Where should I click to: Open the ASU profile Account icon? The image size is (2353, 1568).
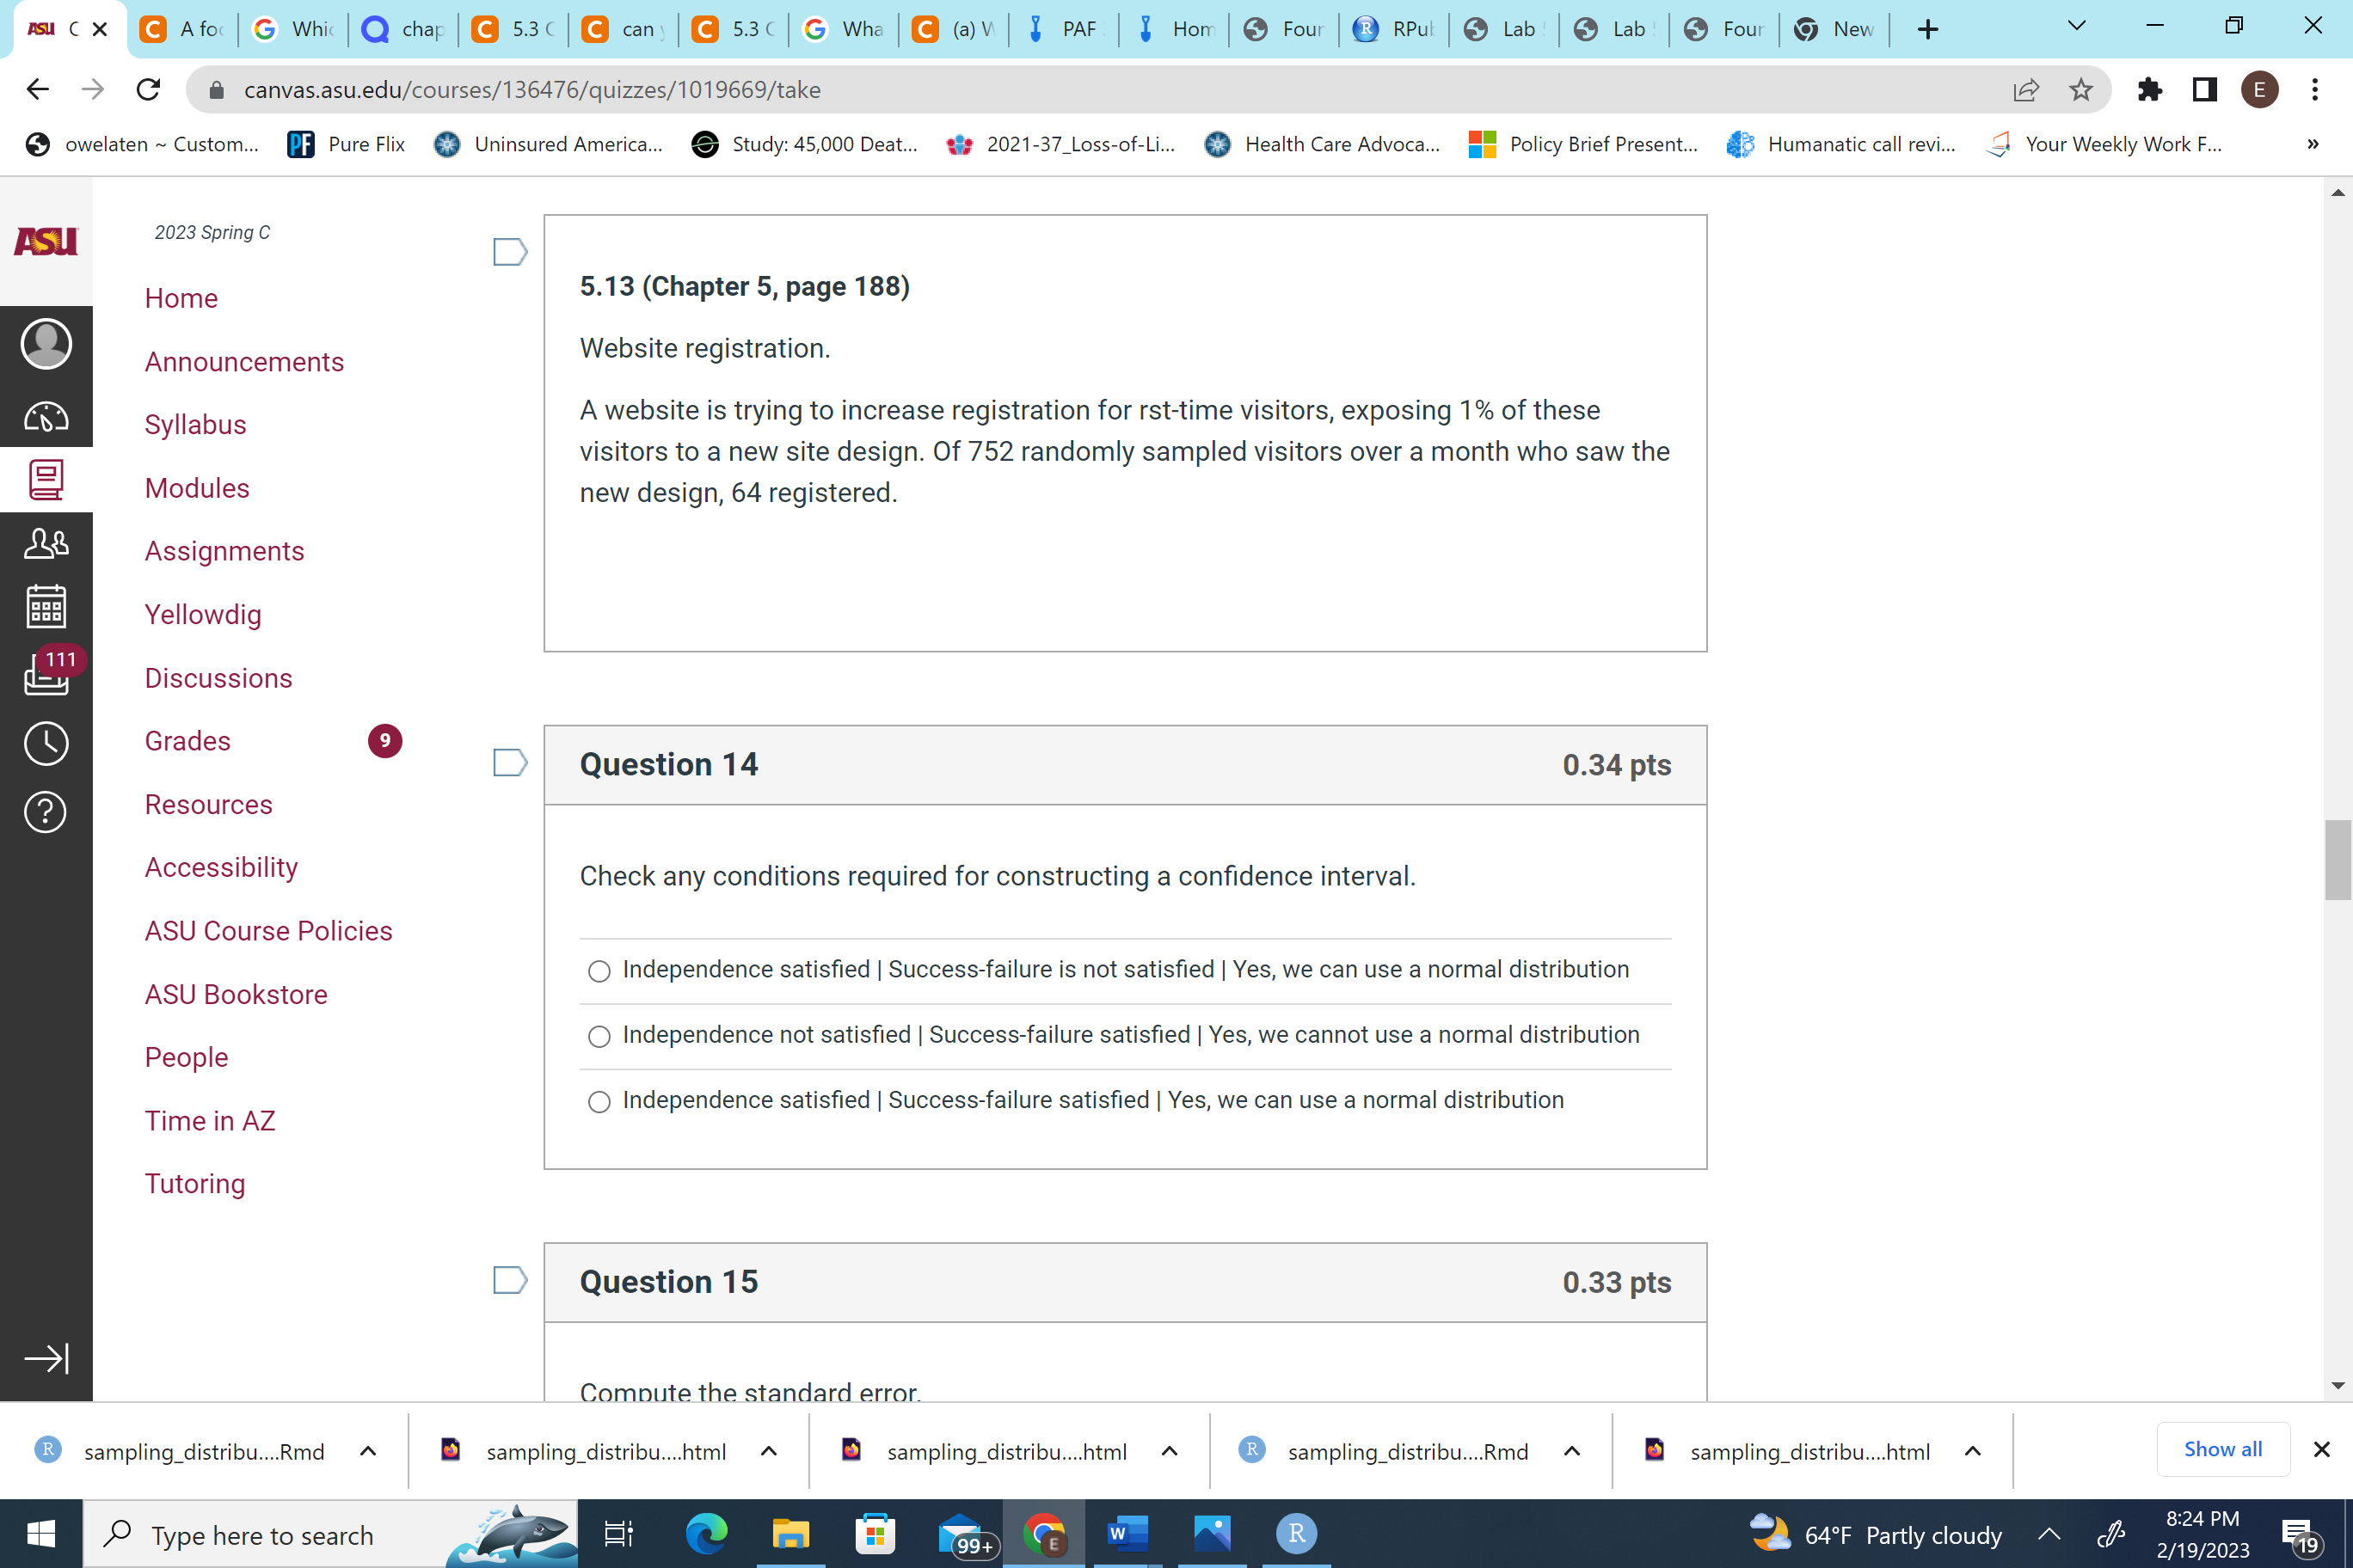[x=46, y=343]
